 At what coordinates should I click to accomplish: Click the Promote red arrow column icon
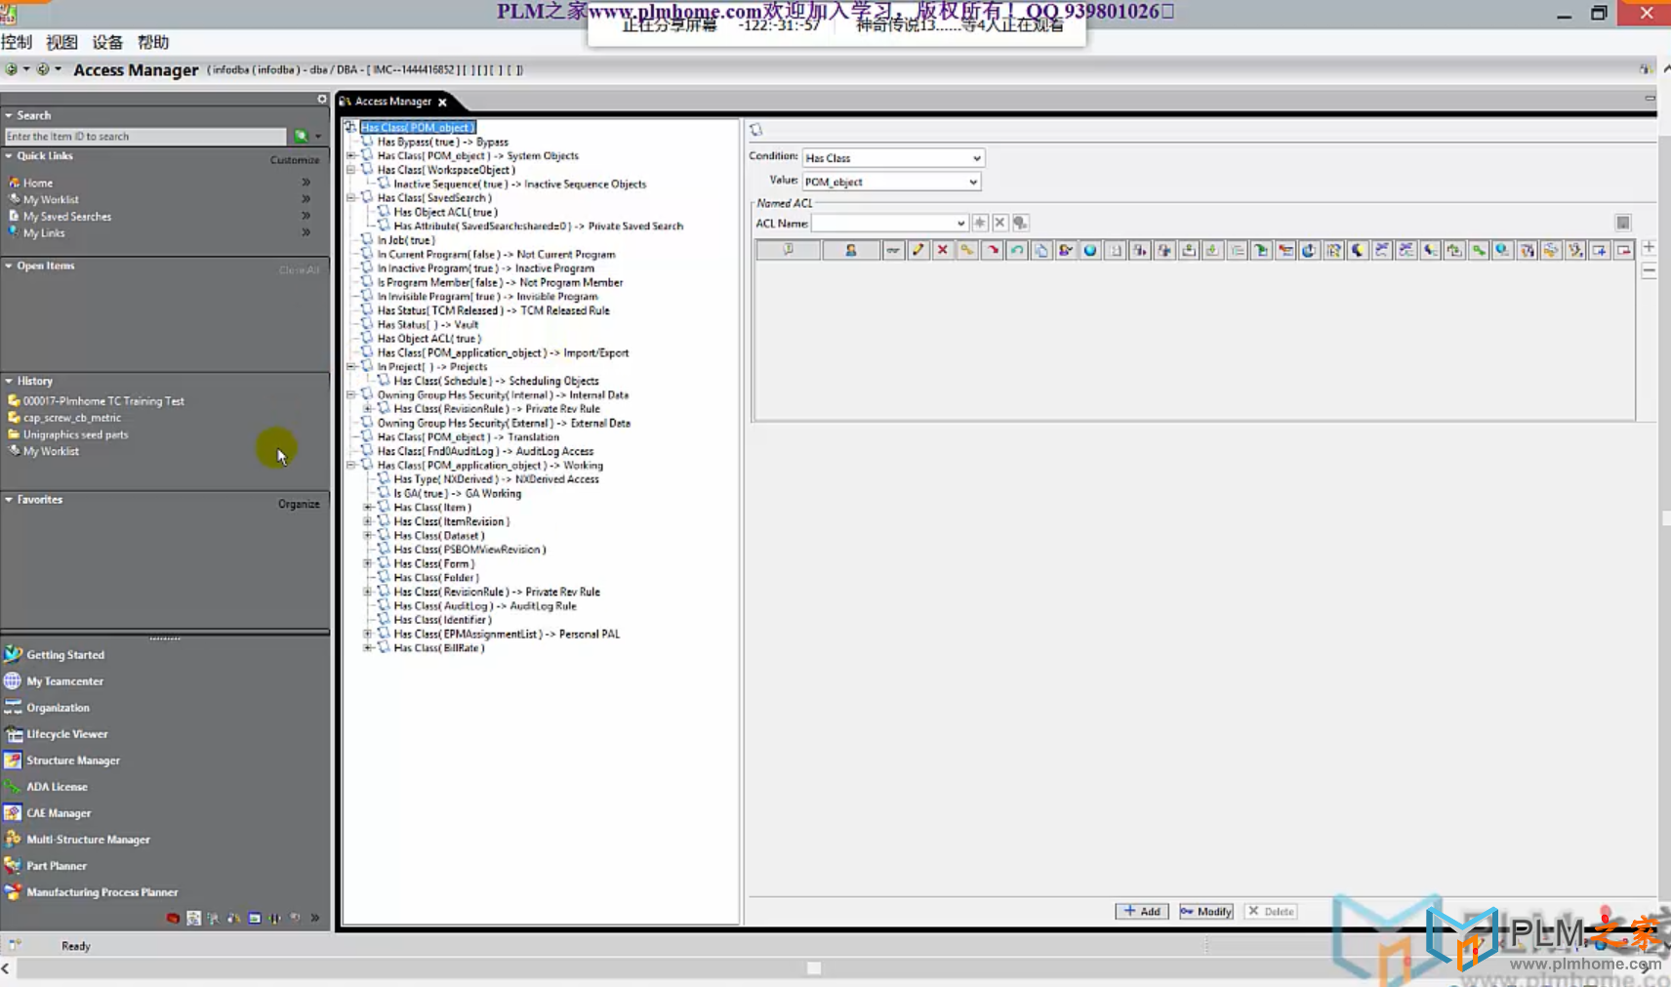992,251
